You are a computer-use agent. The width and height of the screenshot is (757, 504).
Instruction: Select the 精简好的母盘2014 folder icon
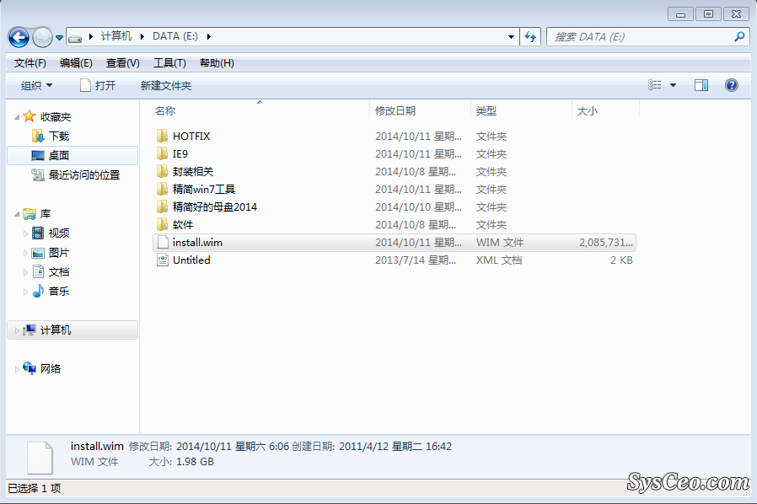tap(162, 206)
